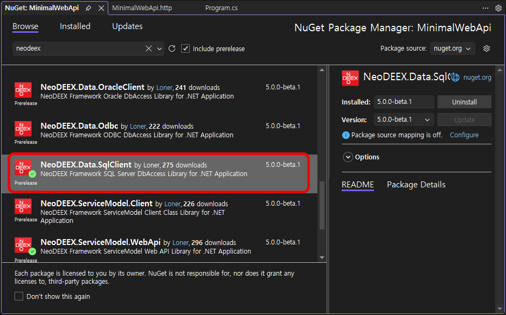Open the tab overflow ellipsis menu
This screenshot has width=506, height=315.
point(486,8)
